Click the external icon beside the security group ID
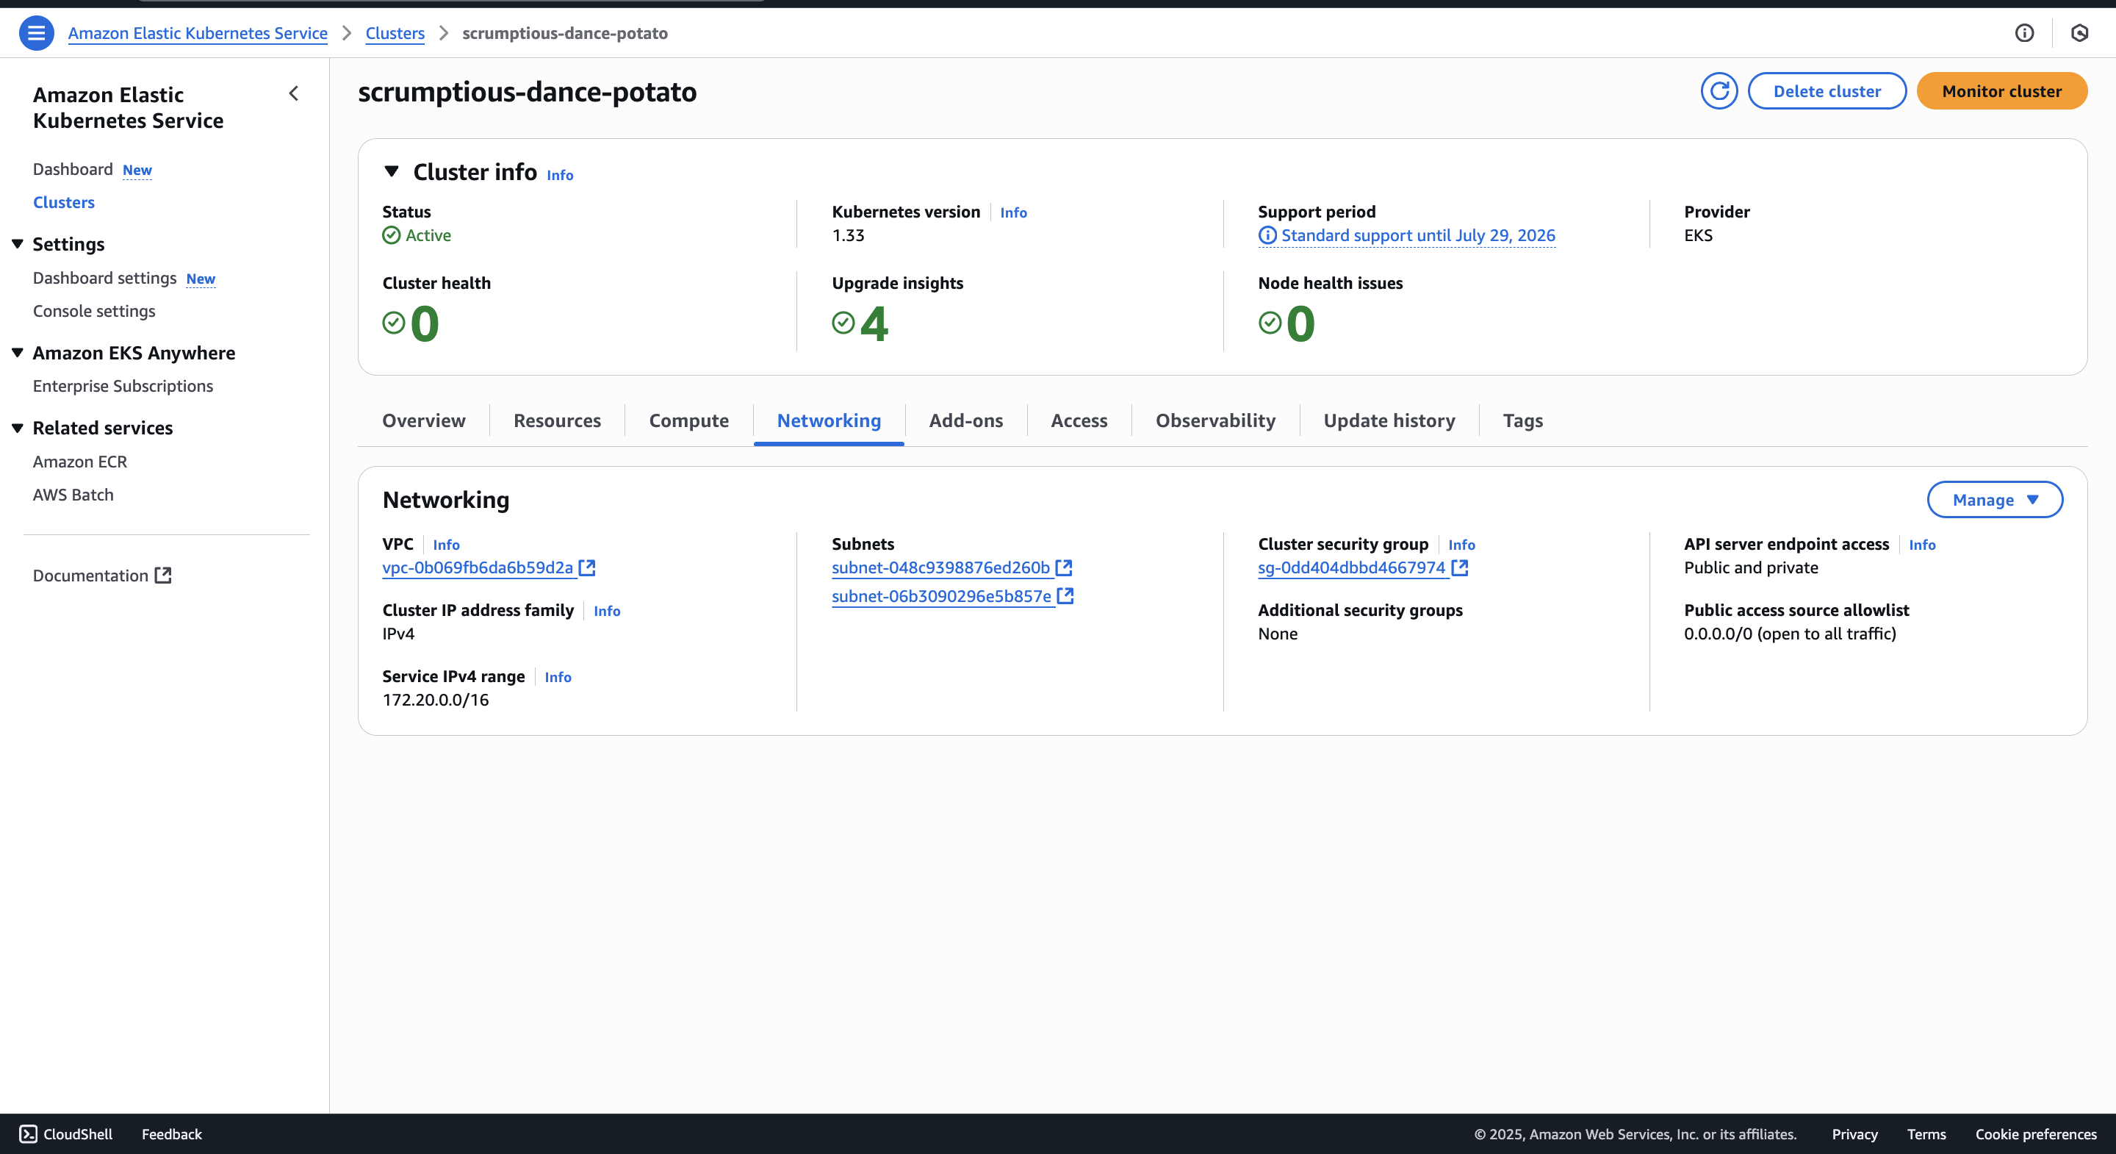2116x1154 pixels. 1460,567
